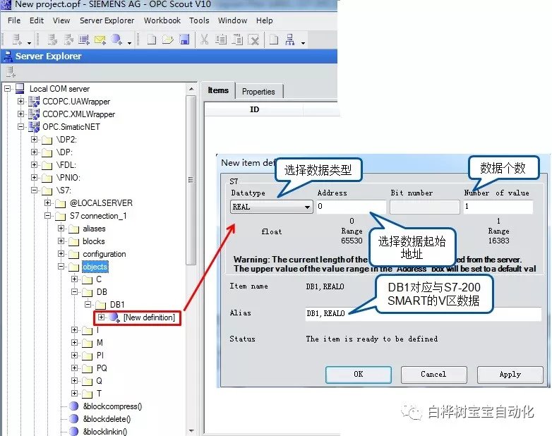Viewport: 552px width, 436px height.
Task: Expand the blocks folder
Action: pyautogui.click(x=61, y=241)
